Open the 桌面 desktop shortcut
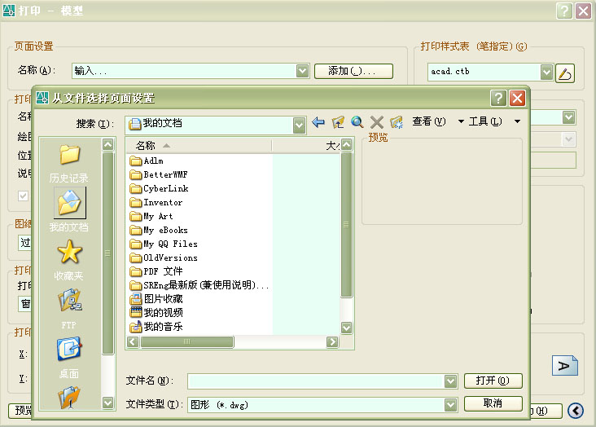596x427 pixels. pos(69,358)
